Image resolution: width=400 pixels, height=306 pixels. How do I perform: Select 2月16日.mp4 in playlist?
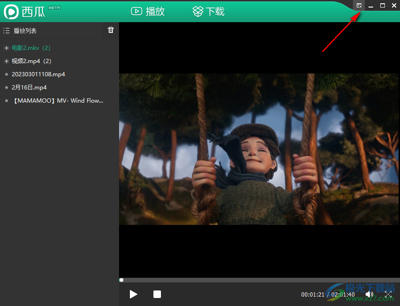coord(29,88)
